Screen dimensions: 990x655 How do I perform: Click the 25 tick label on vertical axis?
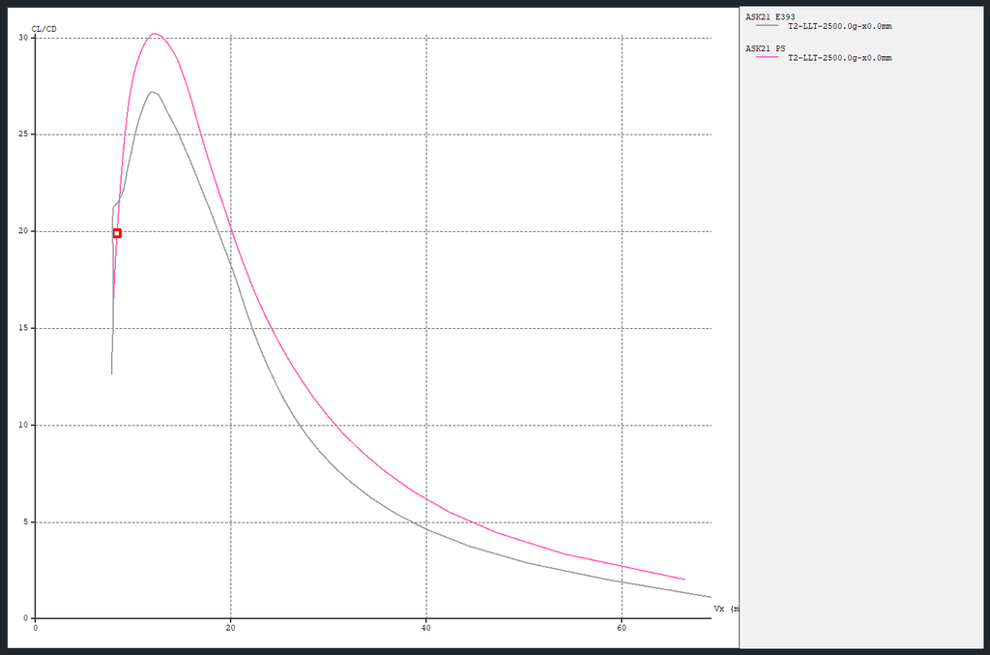click(x=23, y=134)
